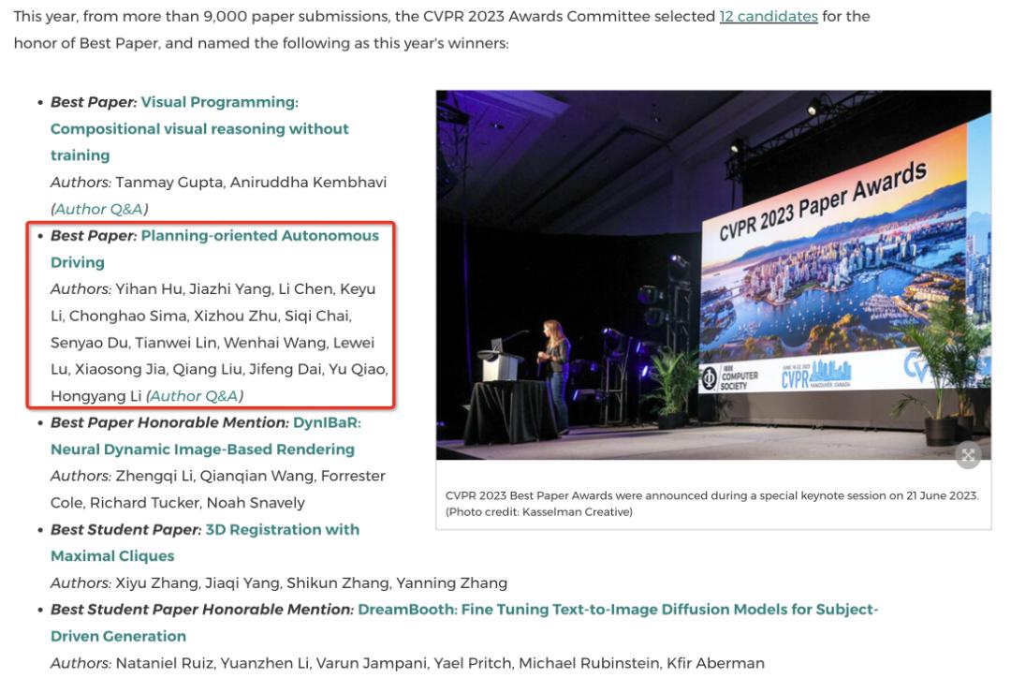Click the 'Best Student Paper Honorable Mention' label
The width and height of the screenshot is (1011, 678).
[x=202, y=610]
